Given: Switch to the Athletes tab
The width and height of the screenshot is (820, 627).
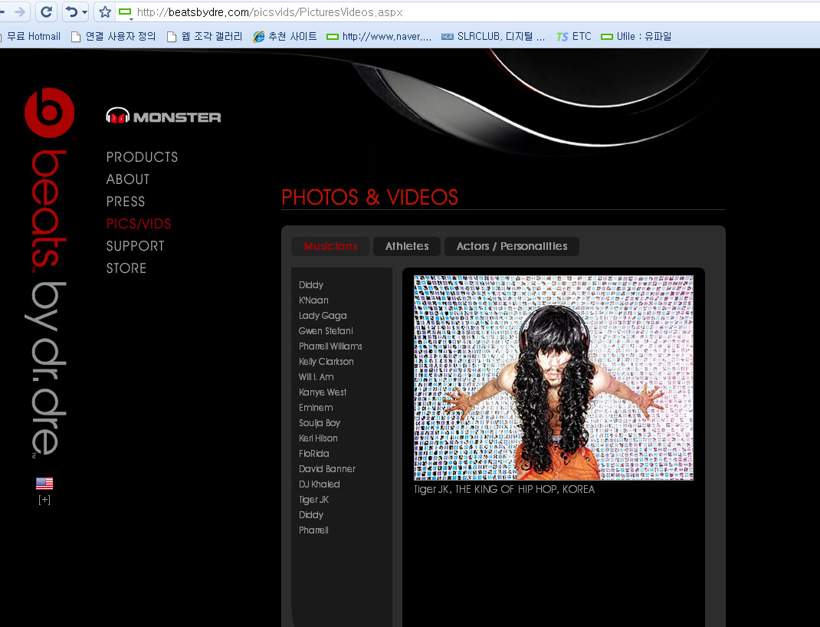Looking at the screenshot, I should tap(407, 246).
